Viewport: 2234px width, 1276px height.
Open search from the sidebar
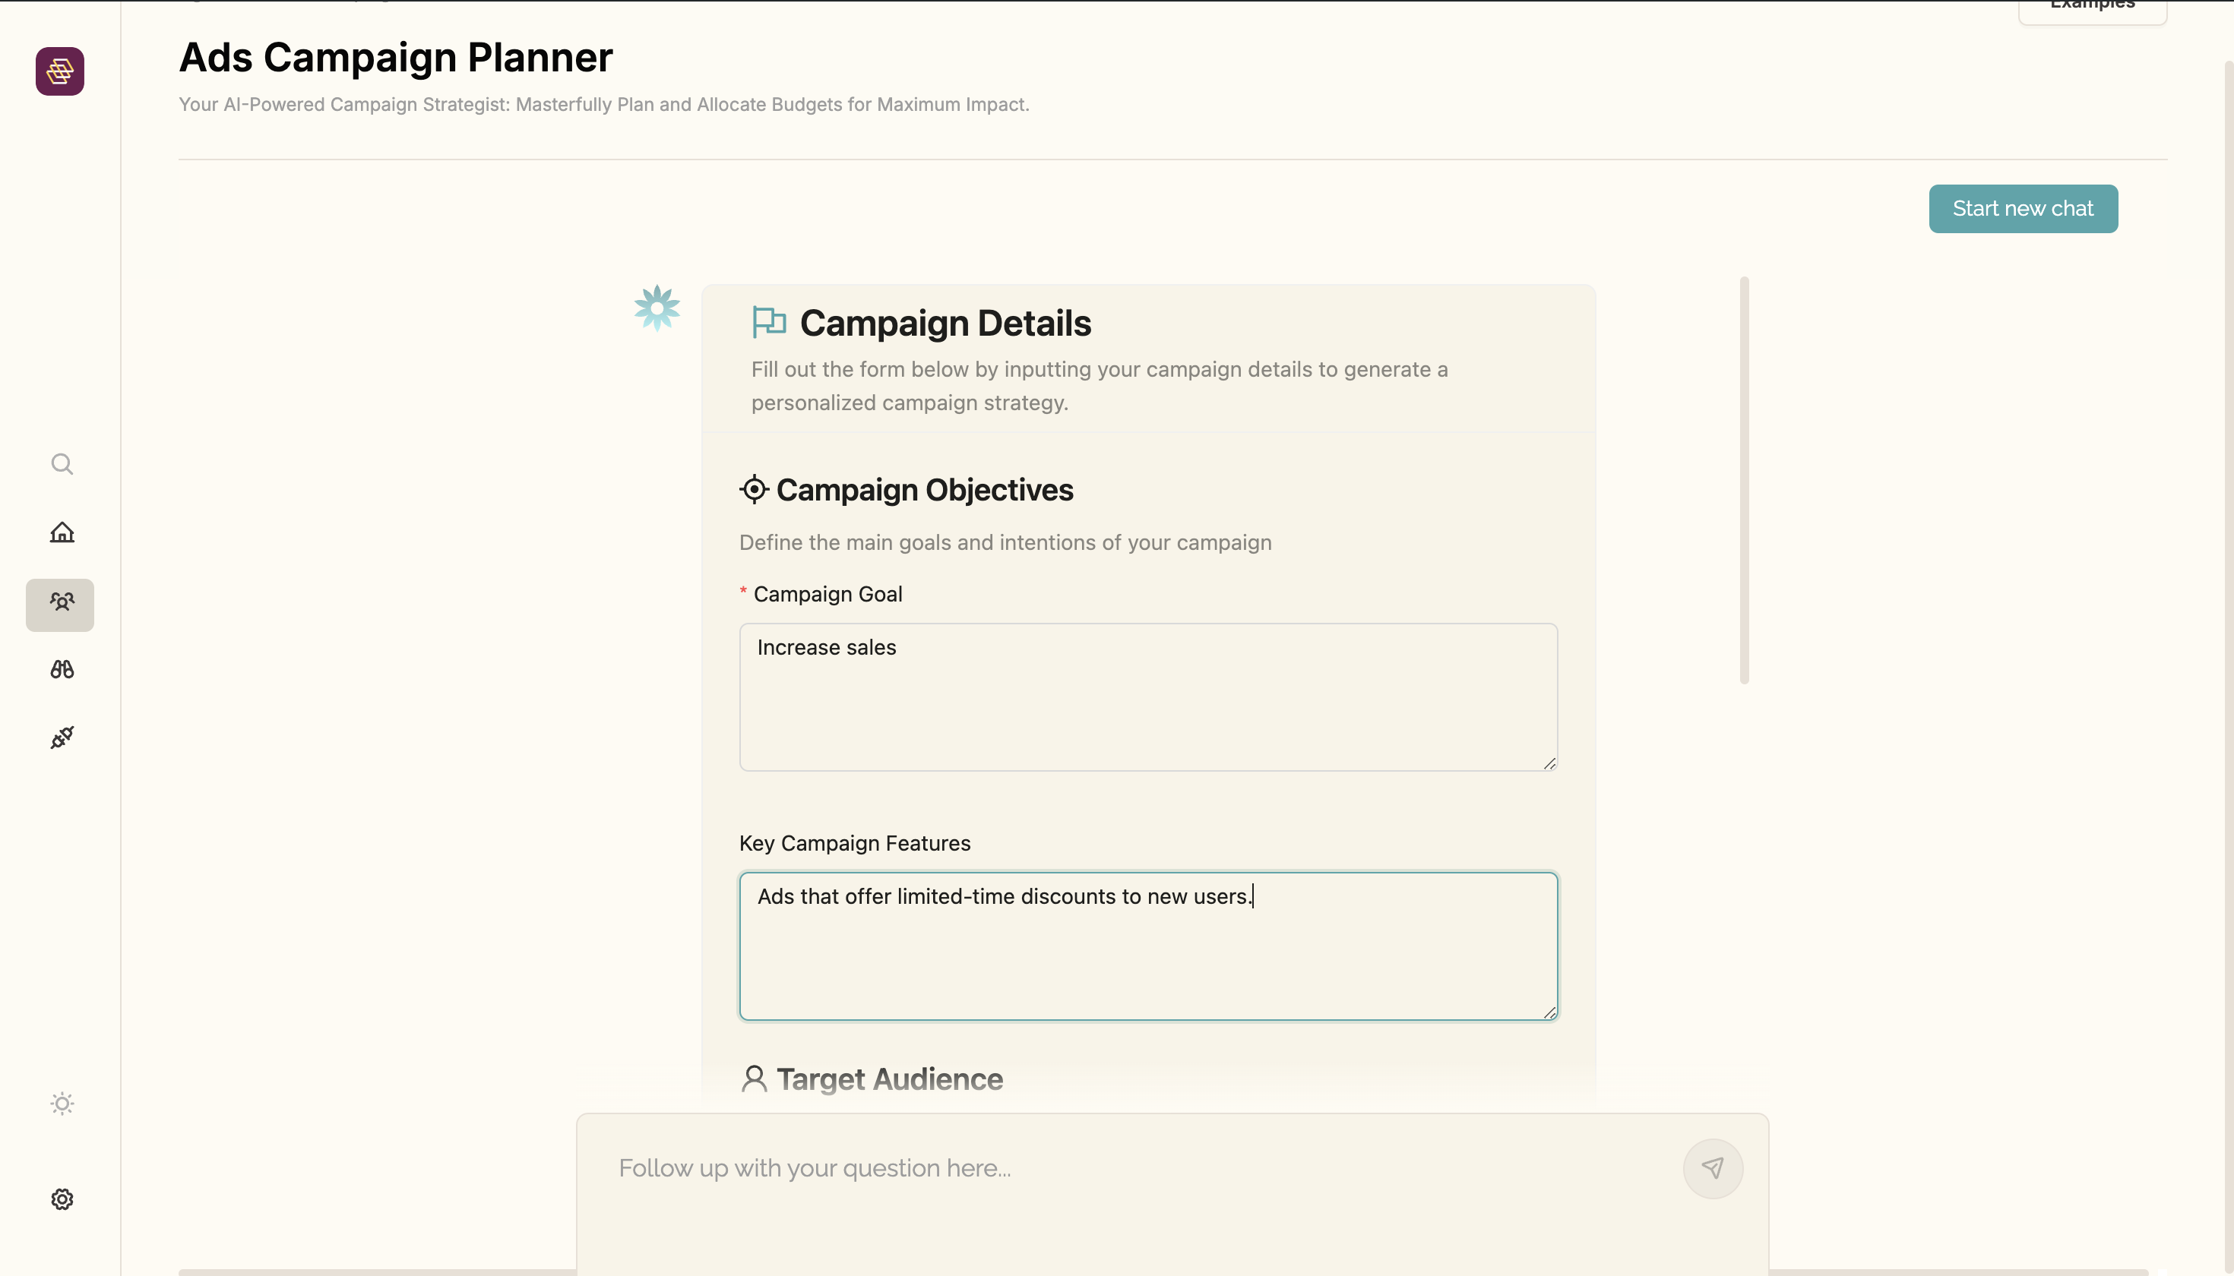62,463
